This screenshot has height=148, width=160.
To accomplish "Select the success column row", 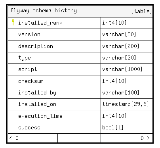I will point(80,128).
